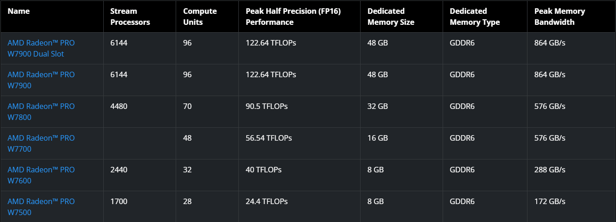Click the 90.5 TFLOPs performance cell
This screenshot has height=222, width=616.
[267, 106]
